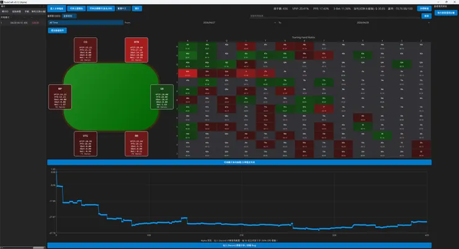The image size is (459, 249).
Task: Select the SB seat card
Action: point(162,97)
